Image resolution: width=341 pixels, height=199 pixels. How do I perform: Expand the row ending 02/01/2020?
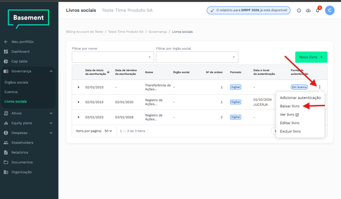click(x=78, y=102)
